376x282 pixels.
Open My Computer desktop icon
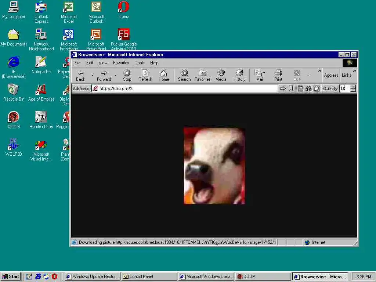point(14,10)
